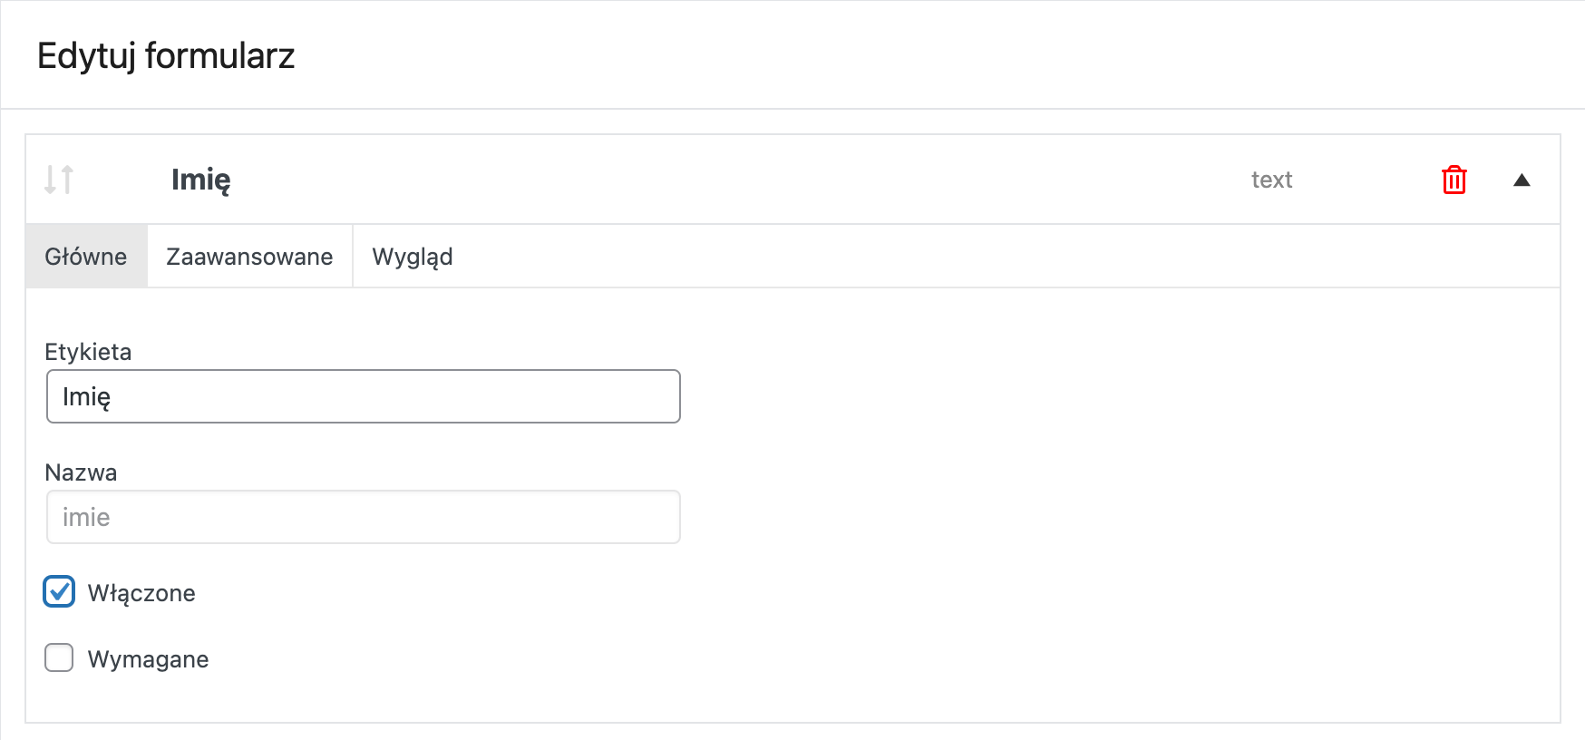This screenshot has height=740, width=1585.
Task: Select the Wygląd tab
Action: pyautogui.click(x=413, y=257)
